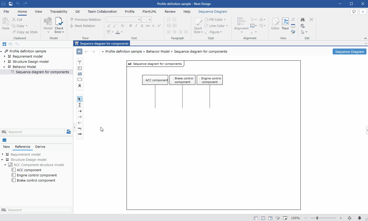The image size is (368, 221).
Task: Click the Undo arrow in title bar
Action: tap(18, 4)
